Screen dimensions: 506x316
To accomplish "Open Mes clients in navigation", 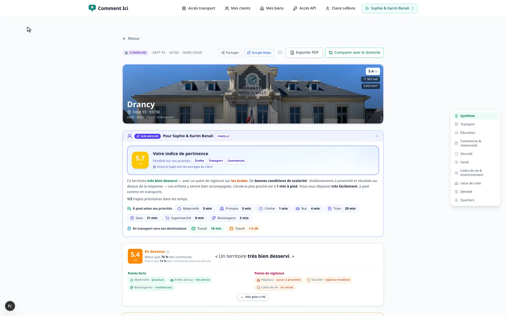I will coord(238,8).
